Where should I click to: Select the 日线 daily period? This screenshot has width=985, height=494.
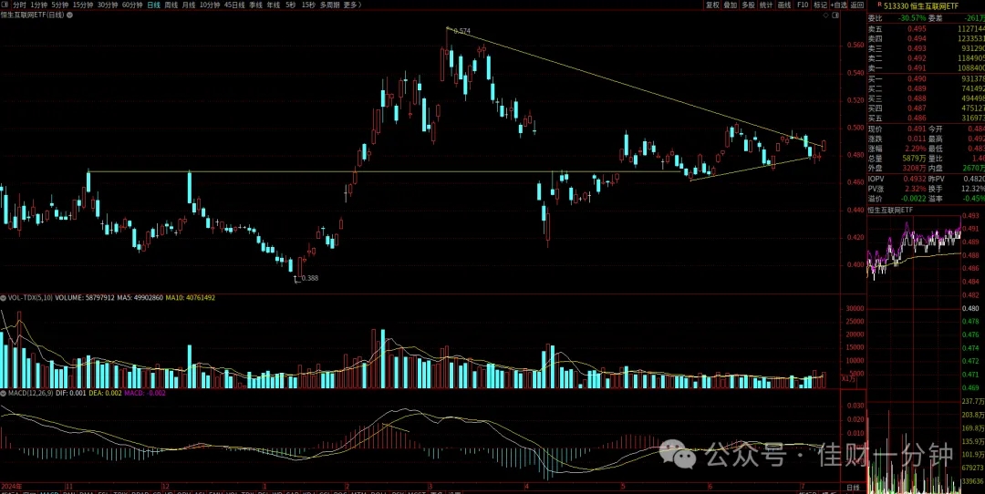point(154,5)
